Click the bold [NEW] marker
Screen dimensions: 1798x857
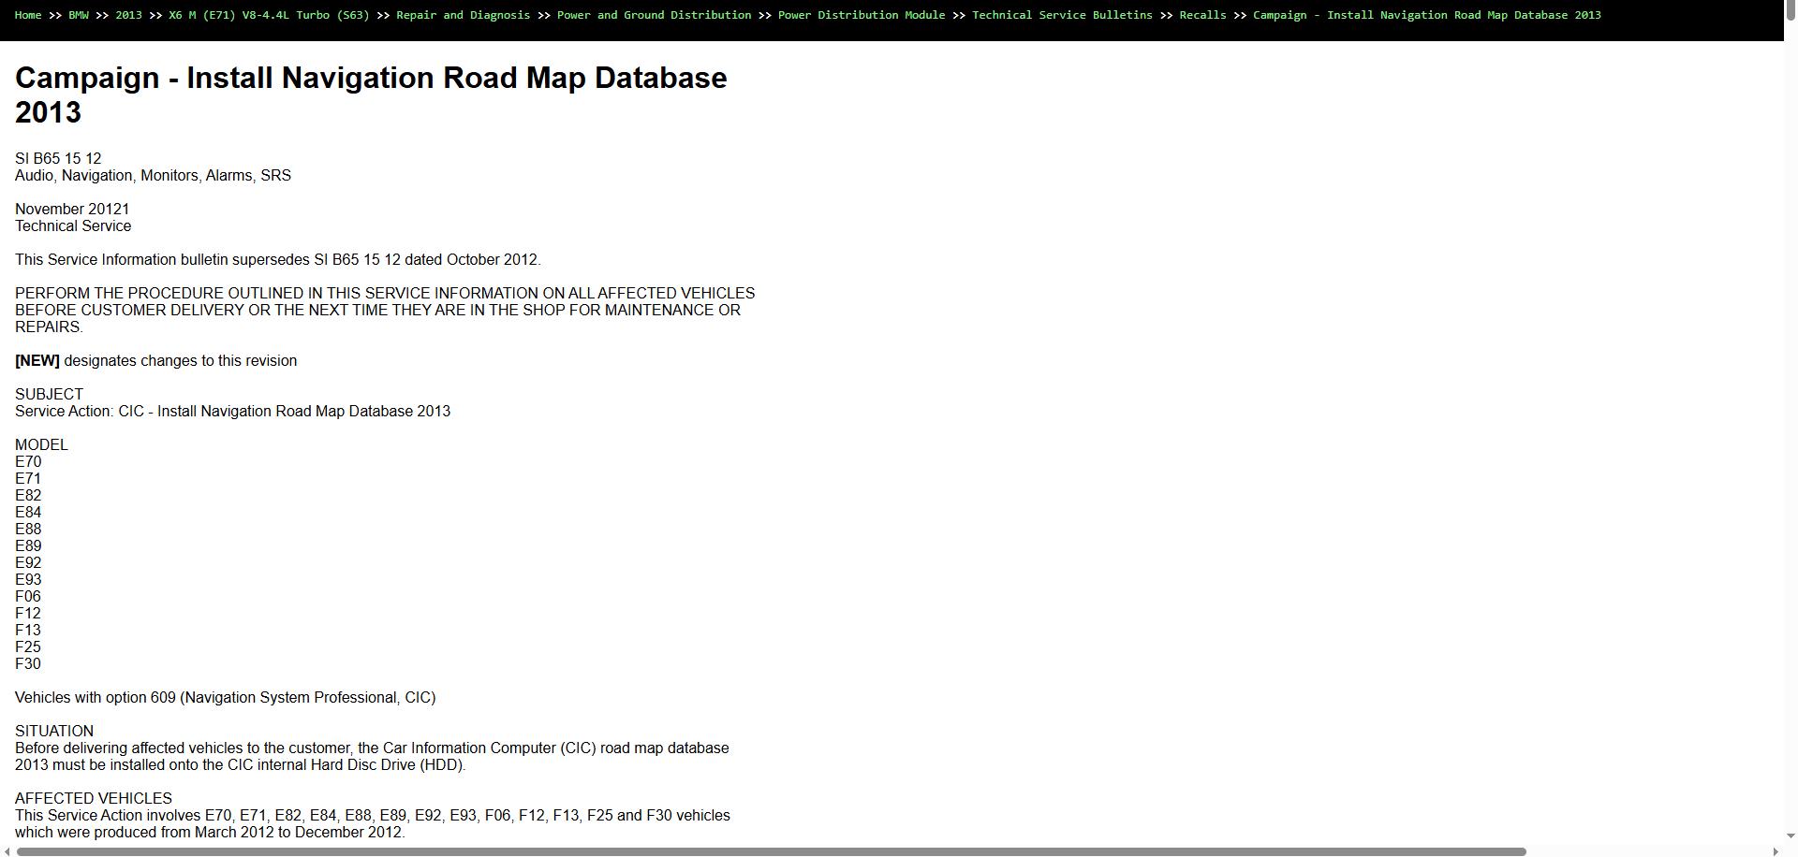point(37,361)
